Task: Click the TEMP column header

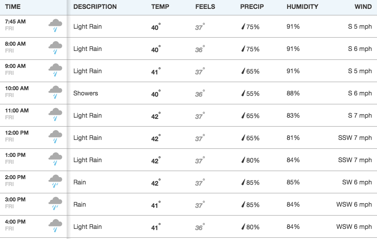Action: point(160,7)
